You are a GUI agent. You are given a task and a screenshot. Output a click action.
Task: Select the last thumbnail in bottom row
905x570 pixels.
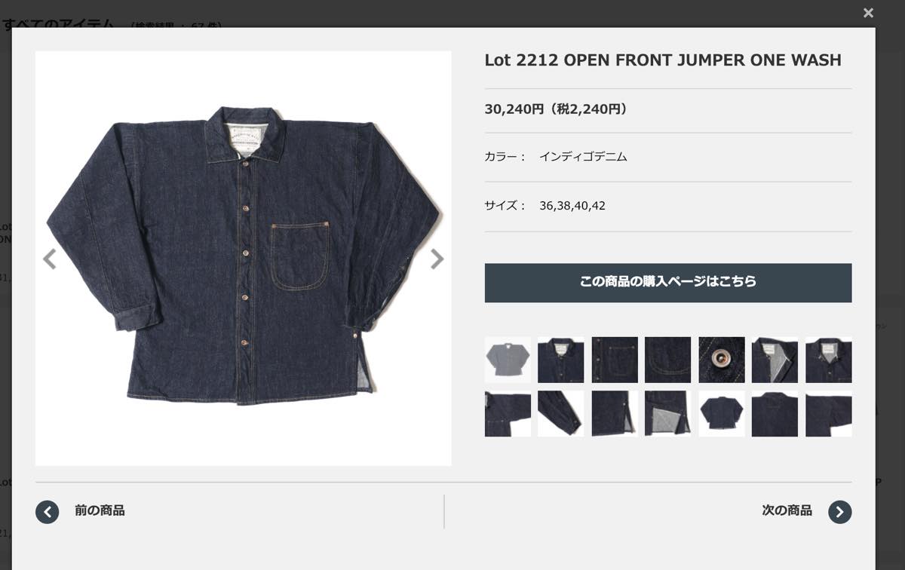pyautogui.click(x=829, y=413)
